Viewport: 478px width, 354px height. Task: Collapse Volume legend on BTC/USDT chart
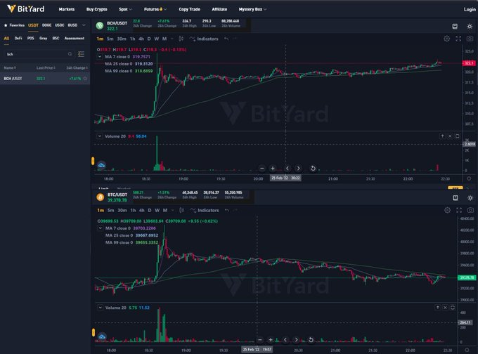point(101,308)
